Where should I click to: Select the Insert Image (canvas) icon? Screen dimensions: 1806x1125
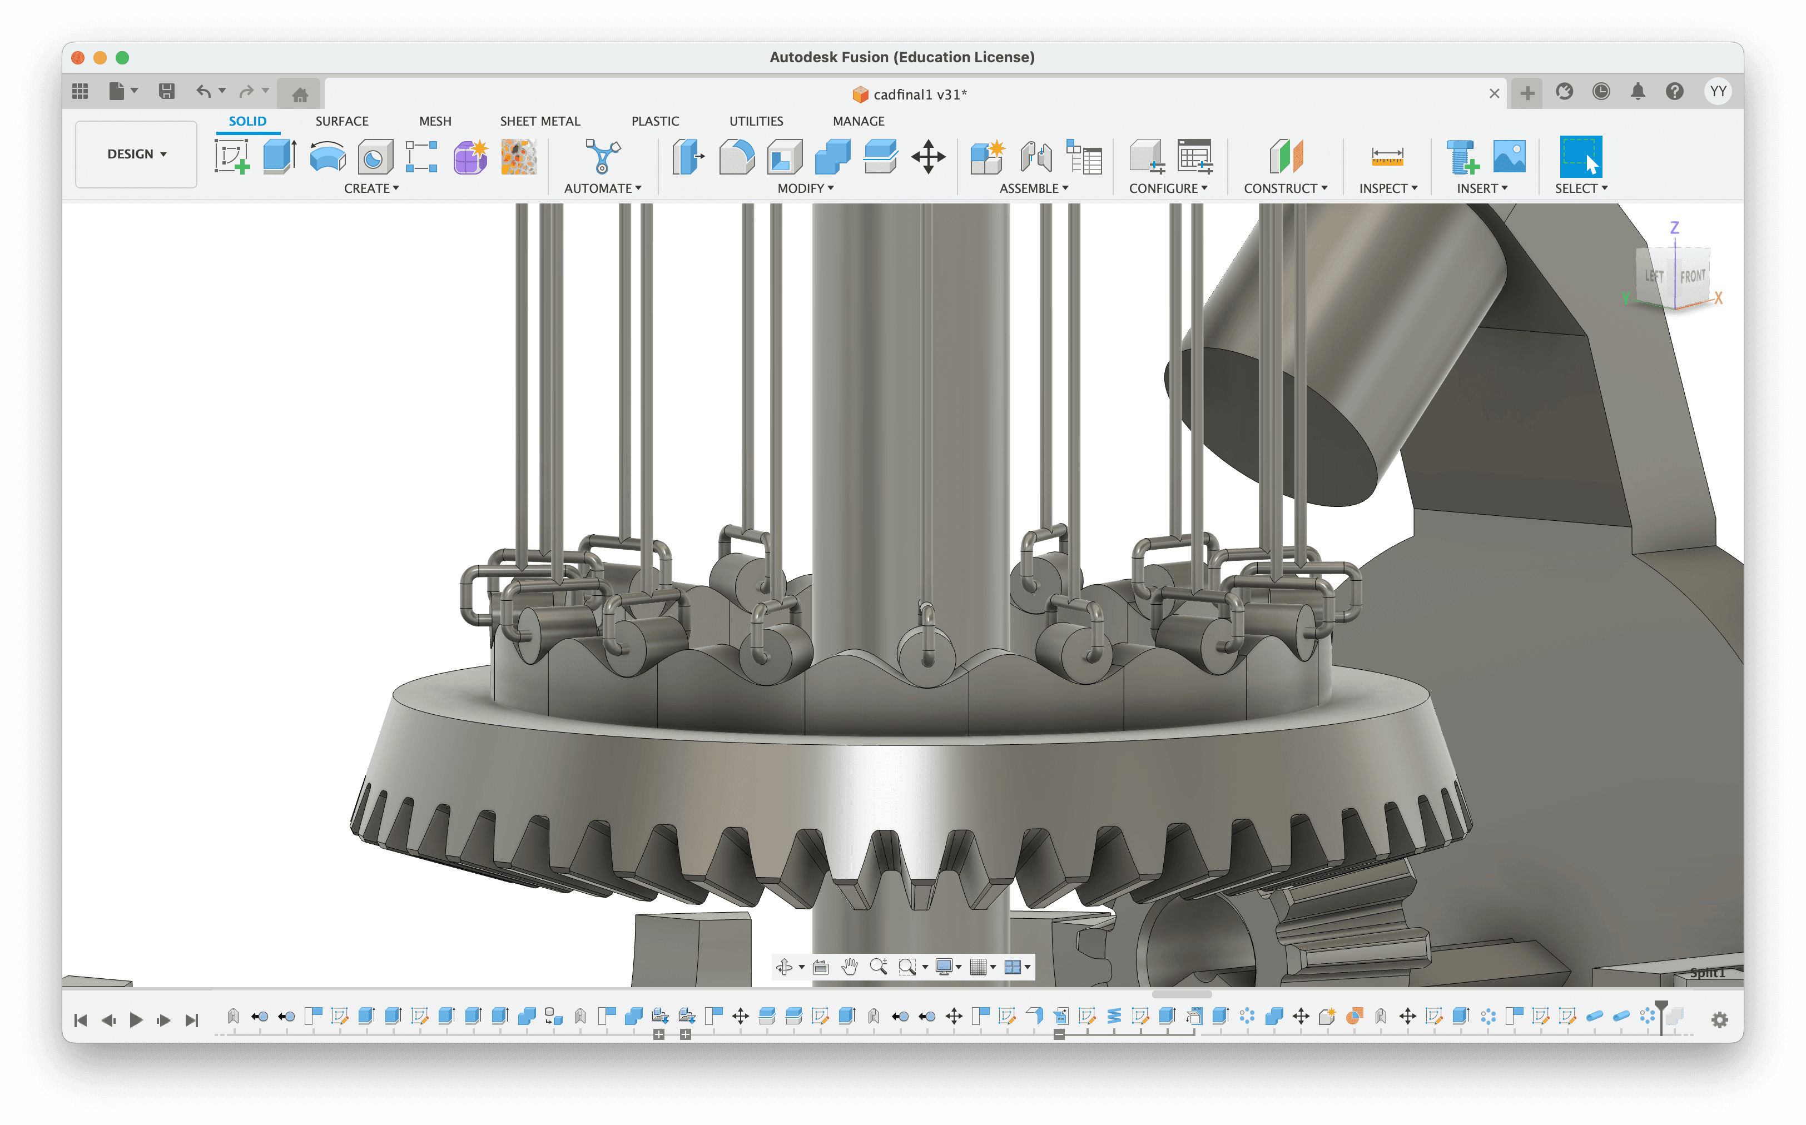point(1509,156)
